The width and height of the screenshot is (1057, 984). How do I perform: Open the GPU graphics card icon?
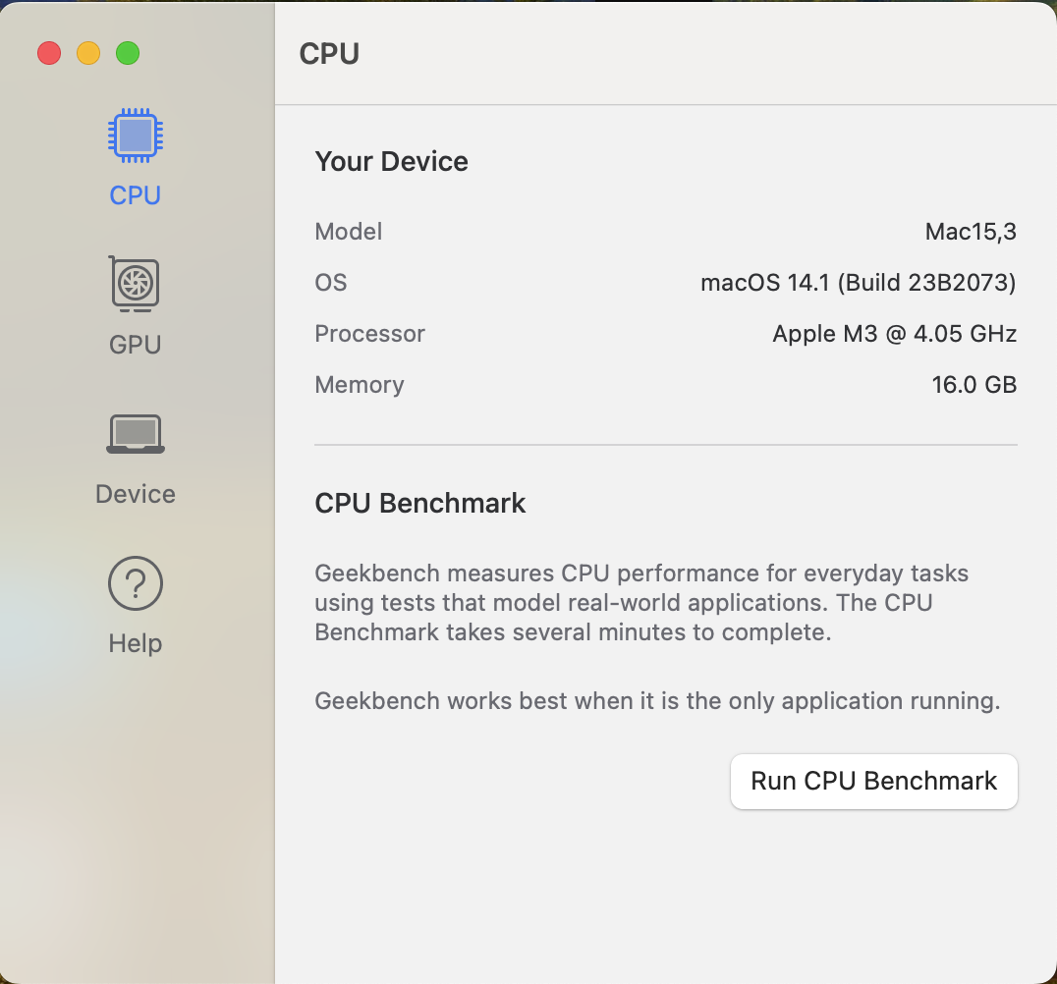pos(135,284)
